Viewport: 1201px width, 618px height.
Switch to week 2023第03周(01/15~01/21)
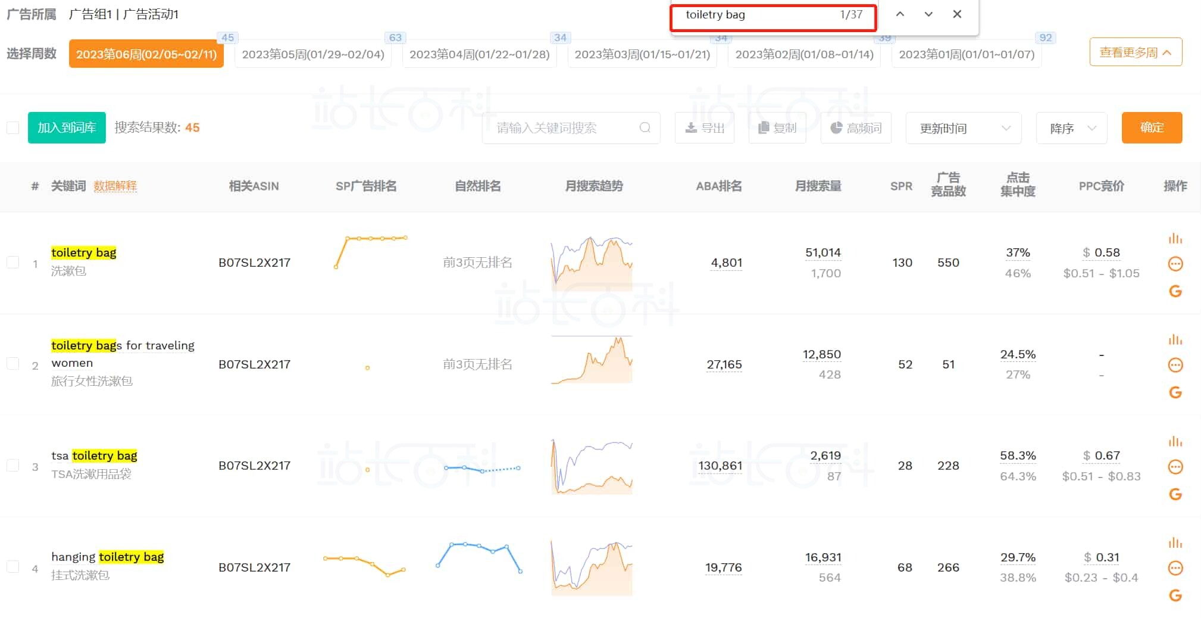(642, 54)
